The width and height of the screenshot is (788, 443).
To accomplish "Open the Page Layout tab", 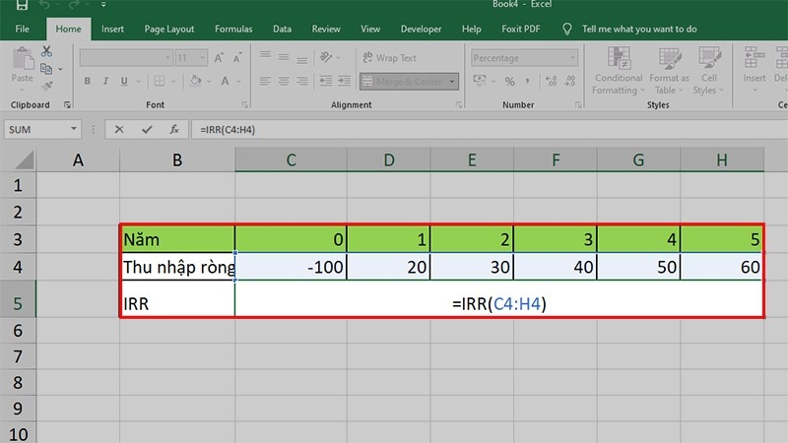I will pos(168,30).
